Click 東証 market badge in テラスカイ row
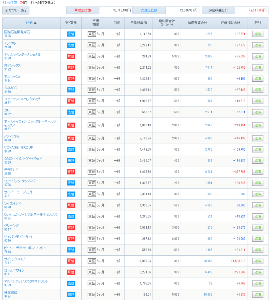272x303 pixels. coord(92,172)
